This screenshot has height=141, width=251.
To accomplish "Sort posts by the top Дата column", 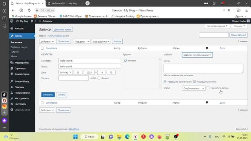I will click(x=222, y=48).
